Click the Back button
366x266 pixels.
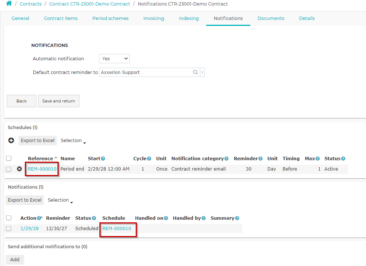point(22,101)
